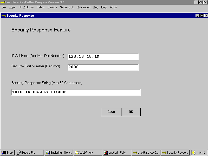Screen dimensions: 208x156
Task: Open the Advanced menu
Action: click(84, 7)
